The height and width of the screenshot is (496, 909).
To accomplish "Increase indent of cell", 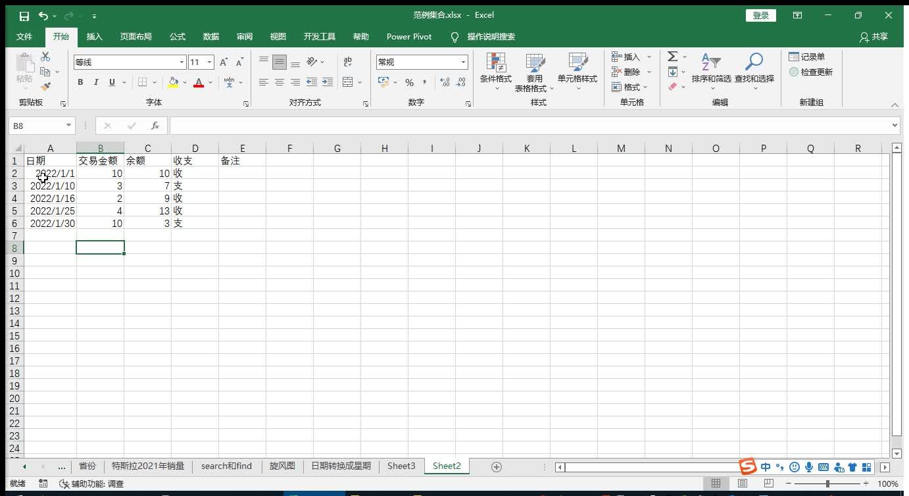I will (x=327, y=82).
